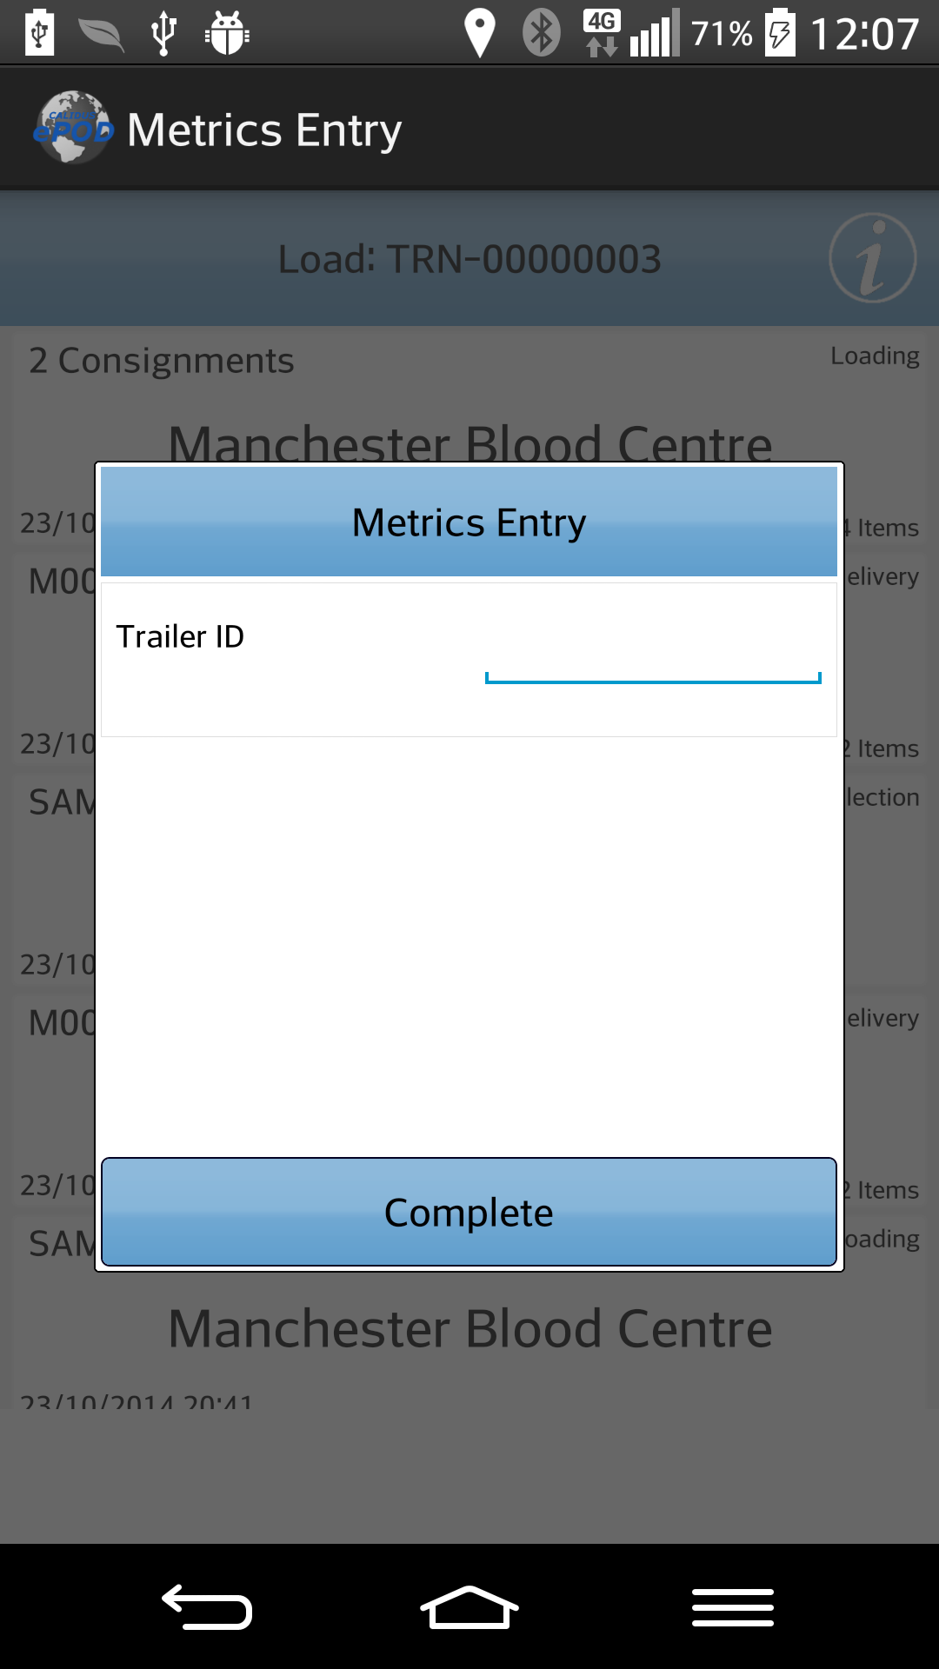
Task: Tap the debug bug status icon
Action: 227,33
